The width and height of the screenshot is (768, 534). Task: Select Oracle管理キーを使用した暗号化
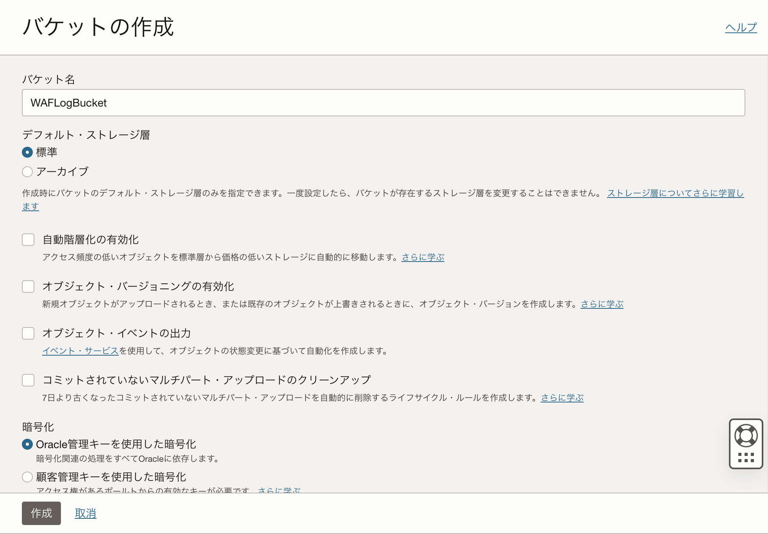coord(27,444)
